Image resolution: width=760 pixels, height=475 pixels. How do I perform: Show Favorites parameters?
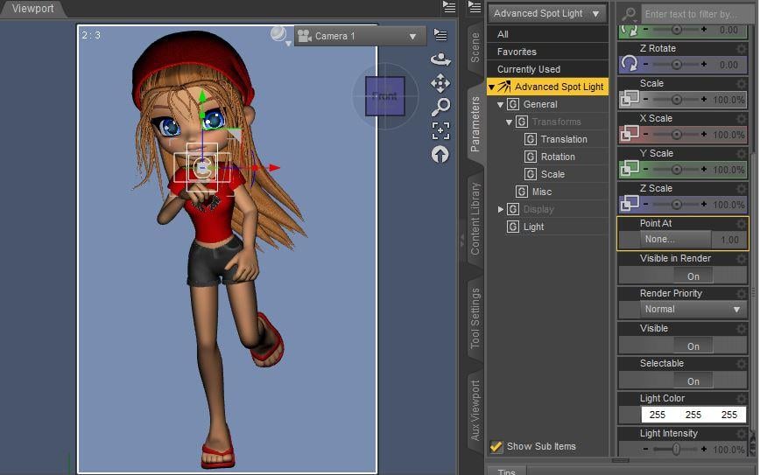point(547,52)
